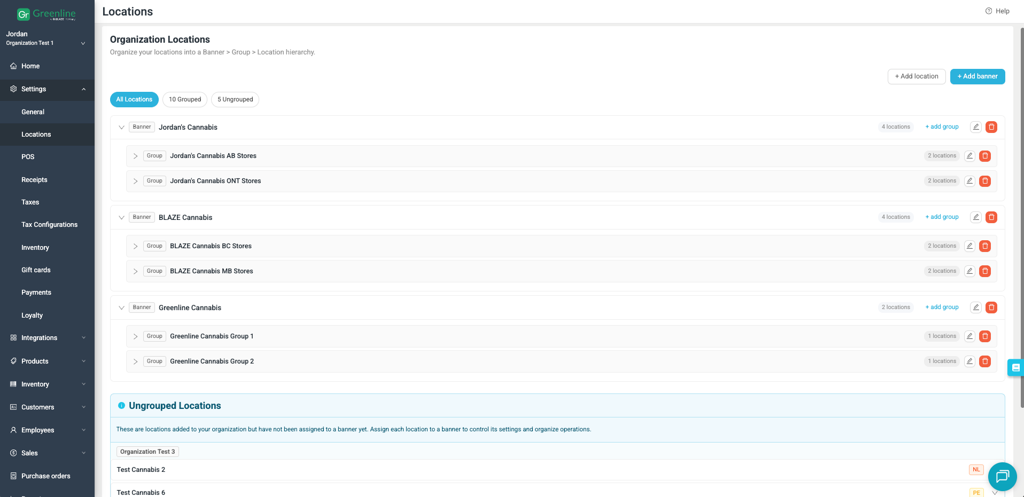Open the blue side feedback widget
Screen dimensions: 1024x497
(1015, 368)
